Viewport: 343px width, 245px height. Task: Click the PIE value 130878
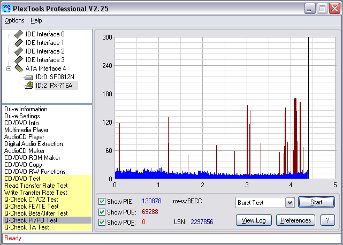(x=151, y=201)
